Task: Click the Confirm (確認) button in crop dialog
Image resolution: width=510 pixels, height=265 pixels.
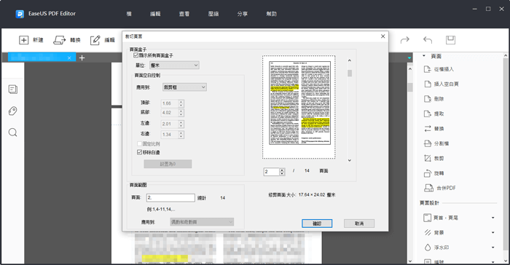Action: click(x=317, y=224)
